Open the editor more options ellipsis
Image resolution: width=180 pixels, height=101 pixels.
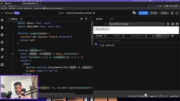pos(91,19)
